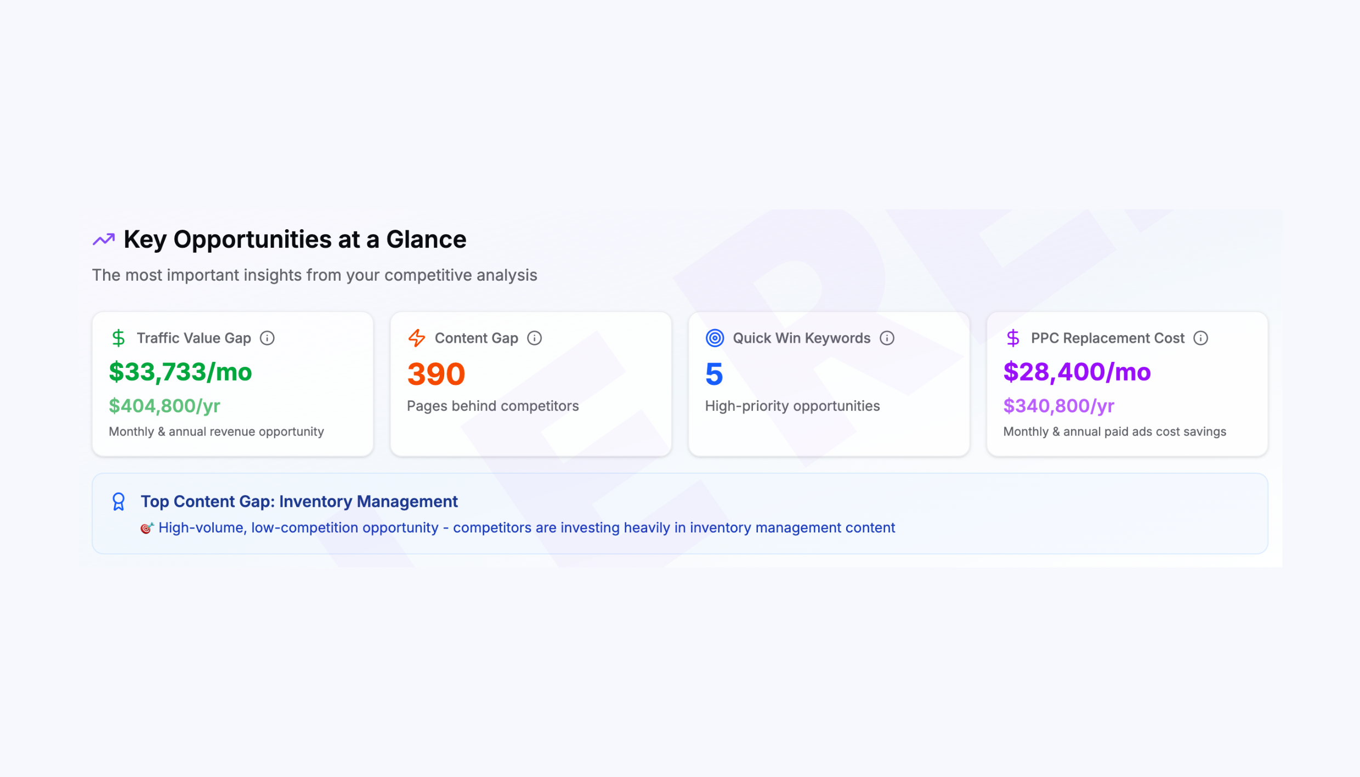Click the $28,400/mo PPC cost figure

(1077, 372)
